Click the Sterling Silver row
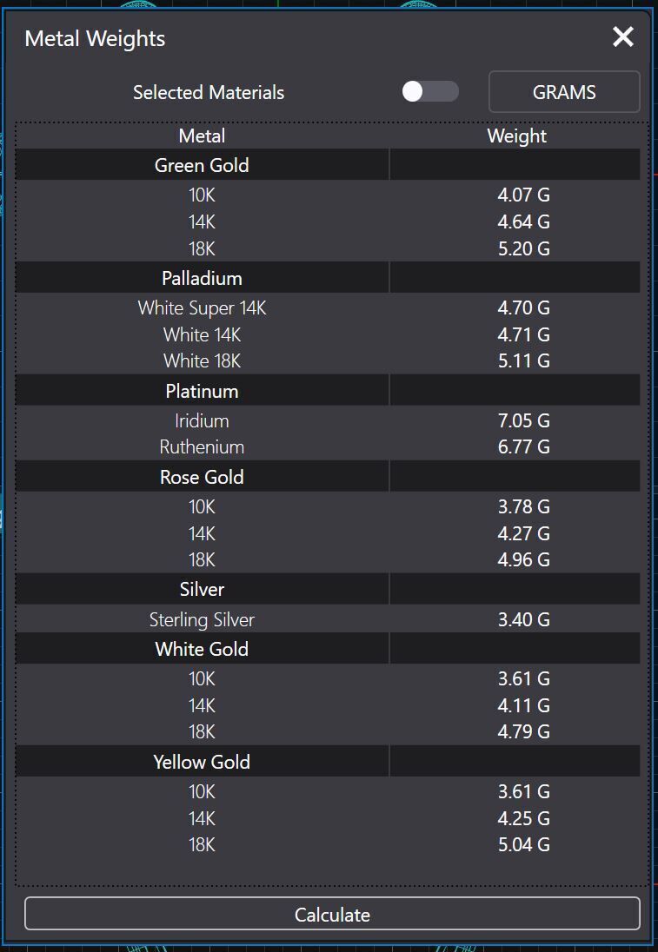658x952 pixels. point(202,619)
